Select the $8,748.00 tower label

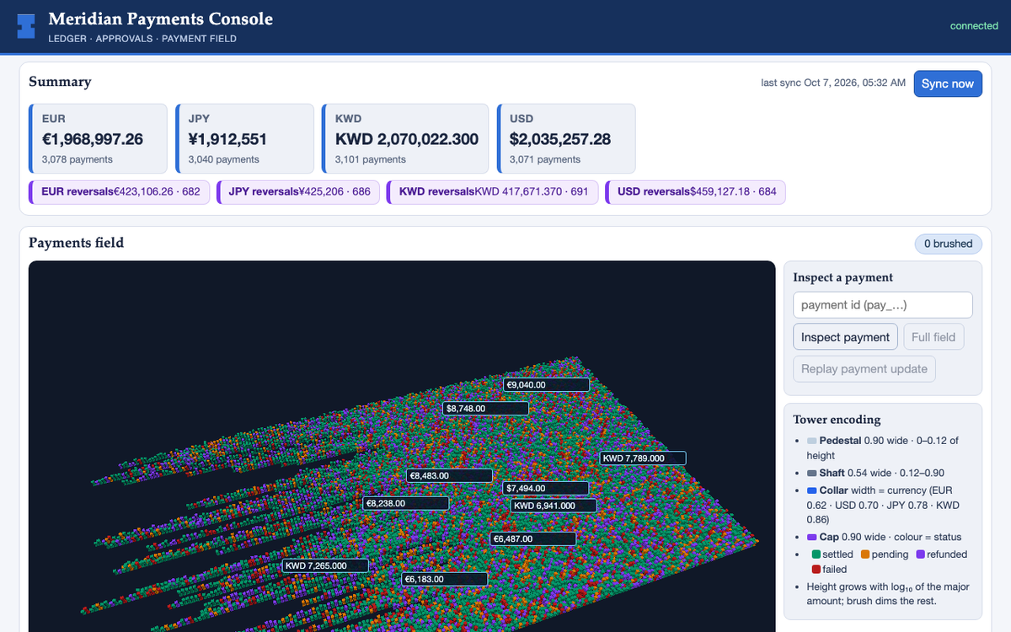tap(486, 409)
